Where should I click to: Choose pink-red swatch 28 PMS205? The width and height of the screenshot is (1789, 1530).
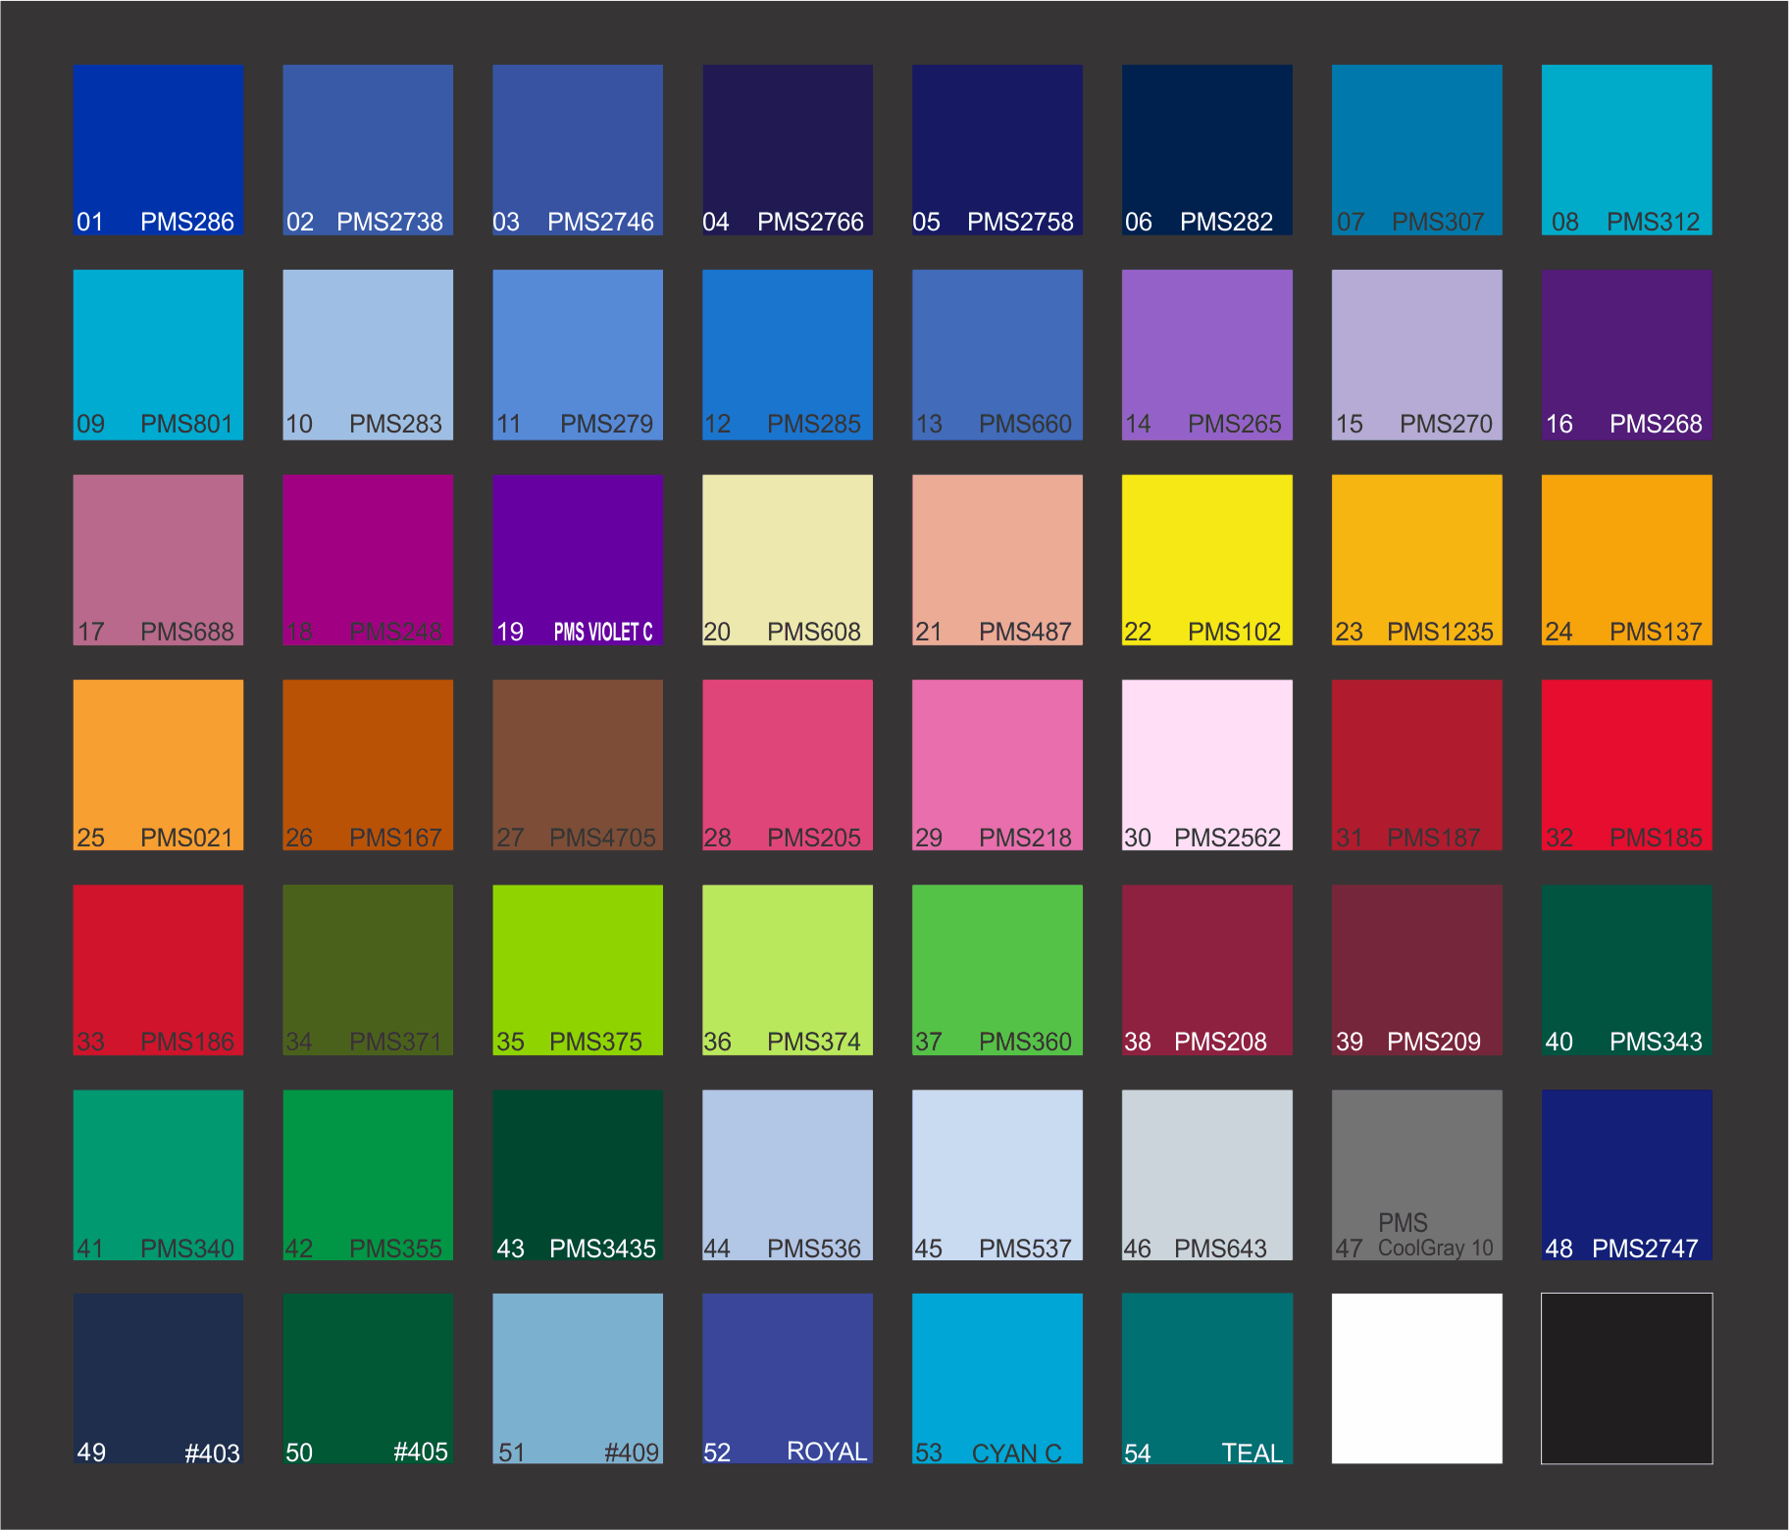click(x=788, y=765)
